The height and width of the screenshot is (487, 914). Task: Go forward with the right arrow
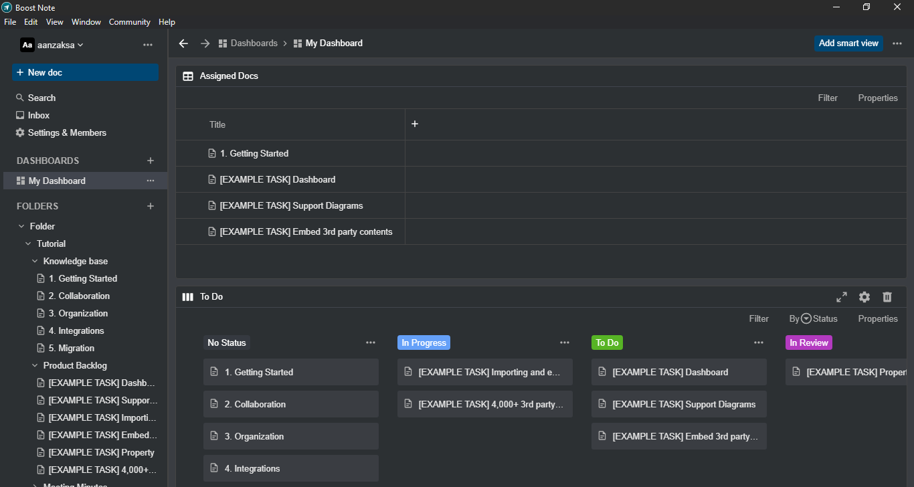205,43
